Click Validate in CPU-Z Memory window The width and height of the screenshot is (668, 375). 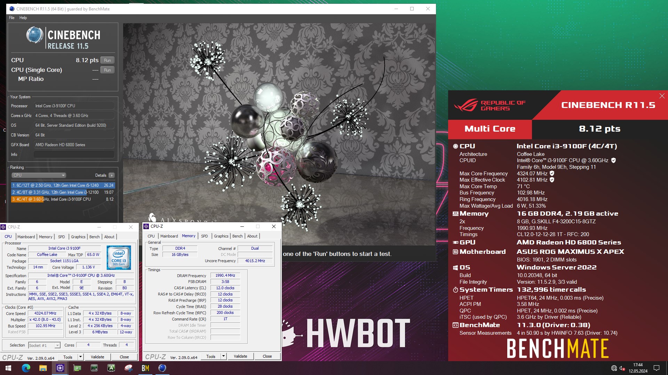(240, 356)
